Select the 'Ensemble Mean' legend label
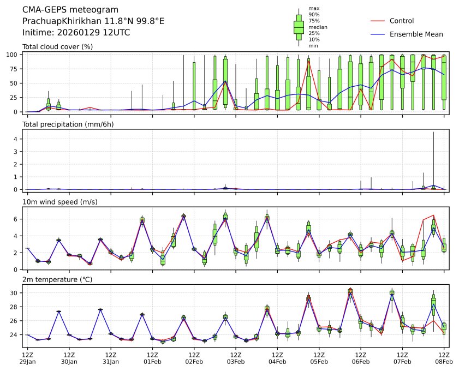This screenshot has width=459, height=371. pyautogui.click(x=416, y=34)
